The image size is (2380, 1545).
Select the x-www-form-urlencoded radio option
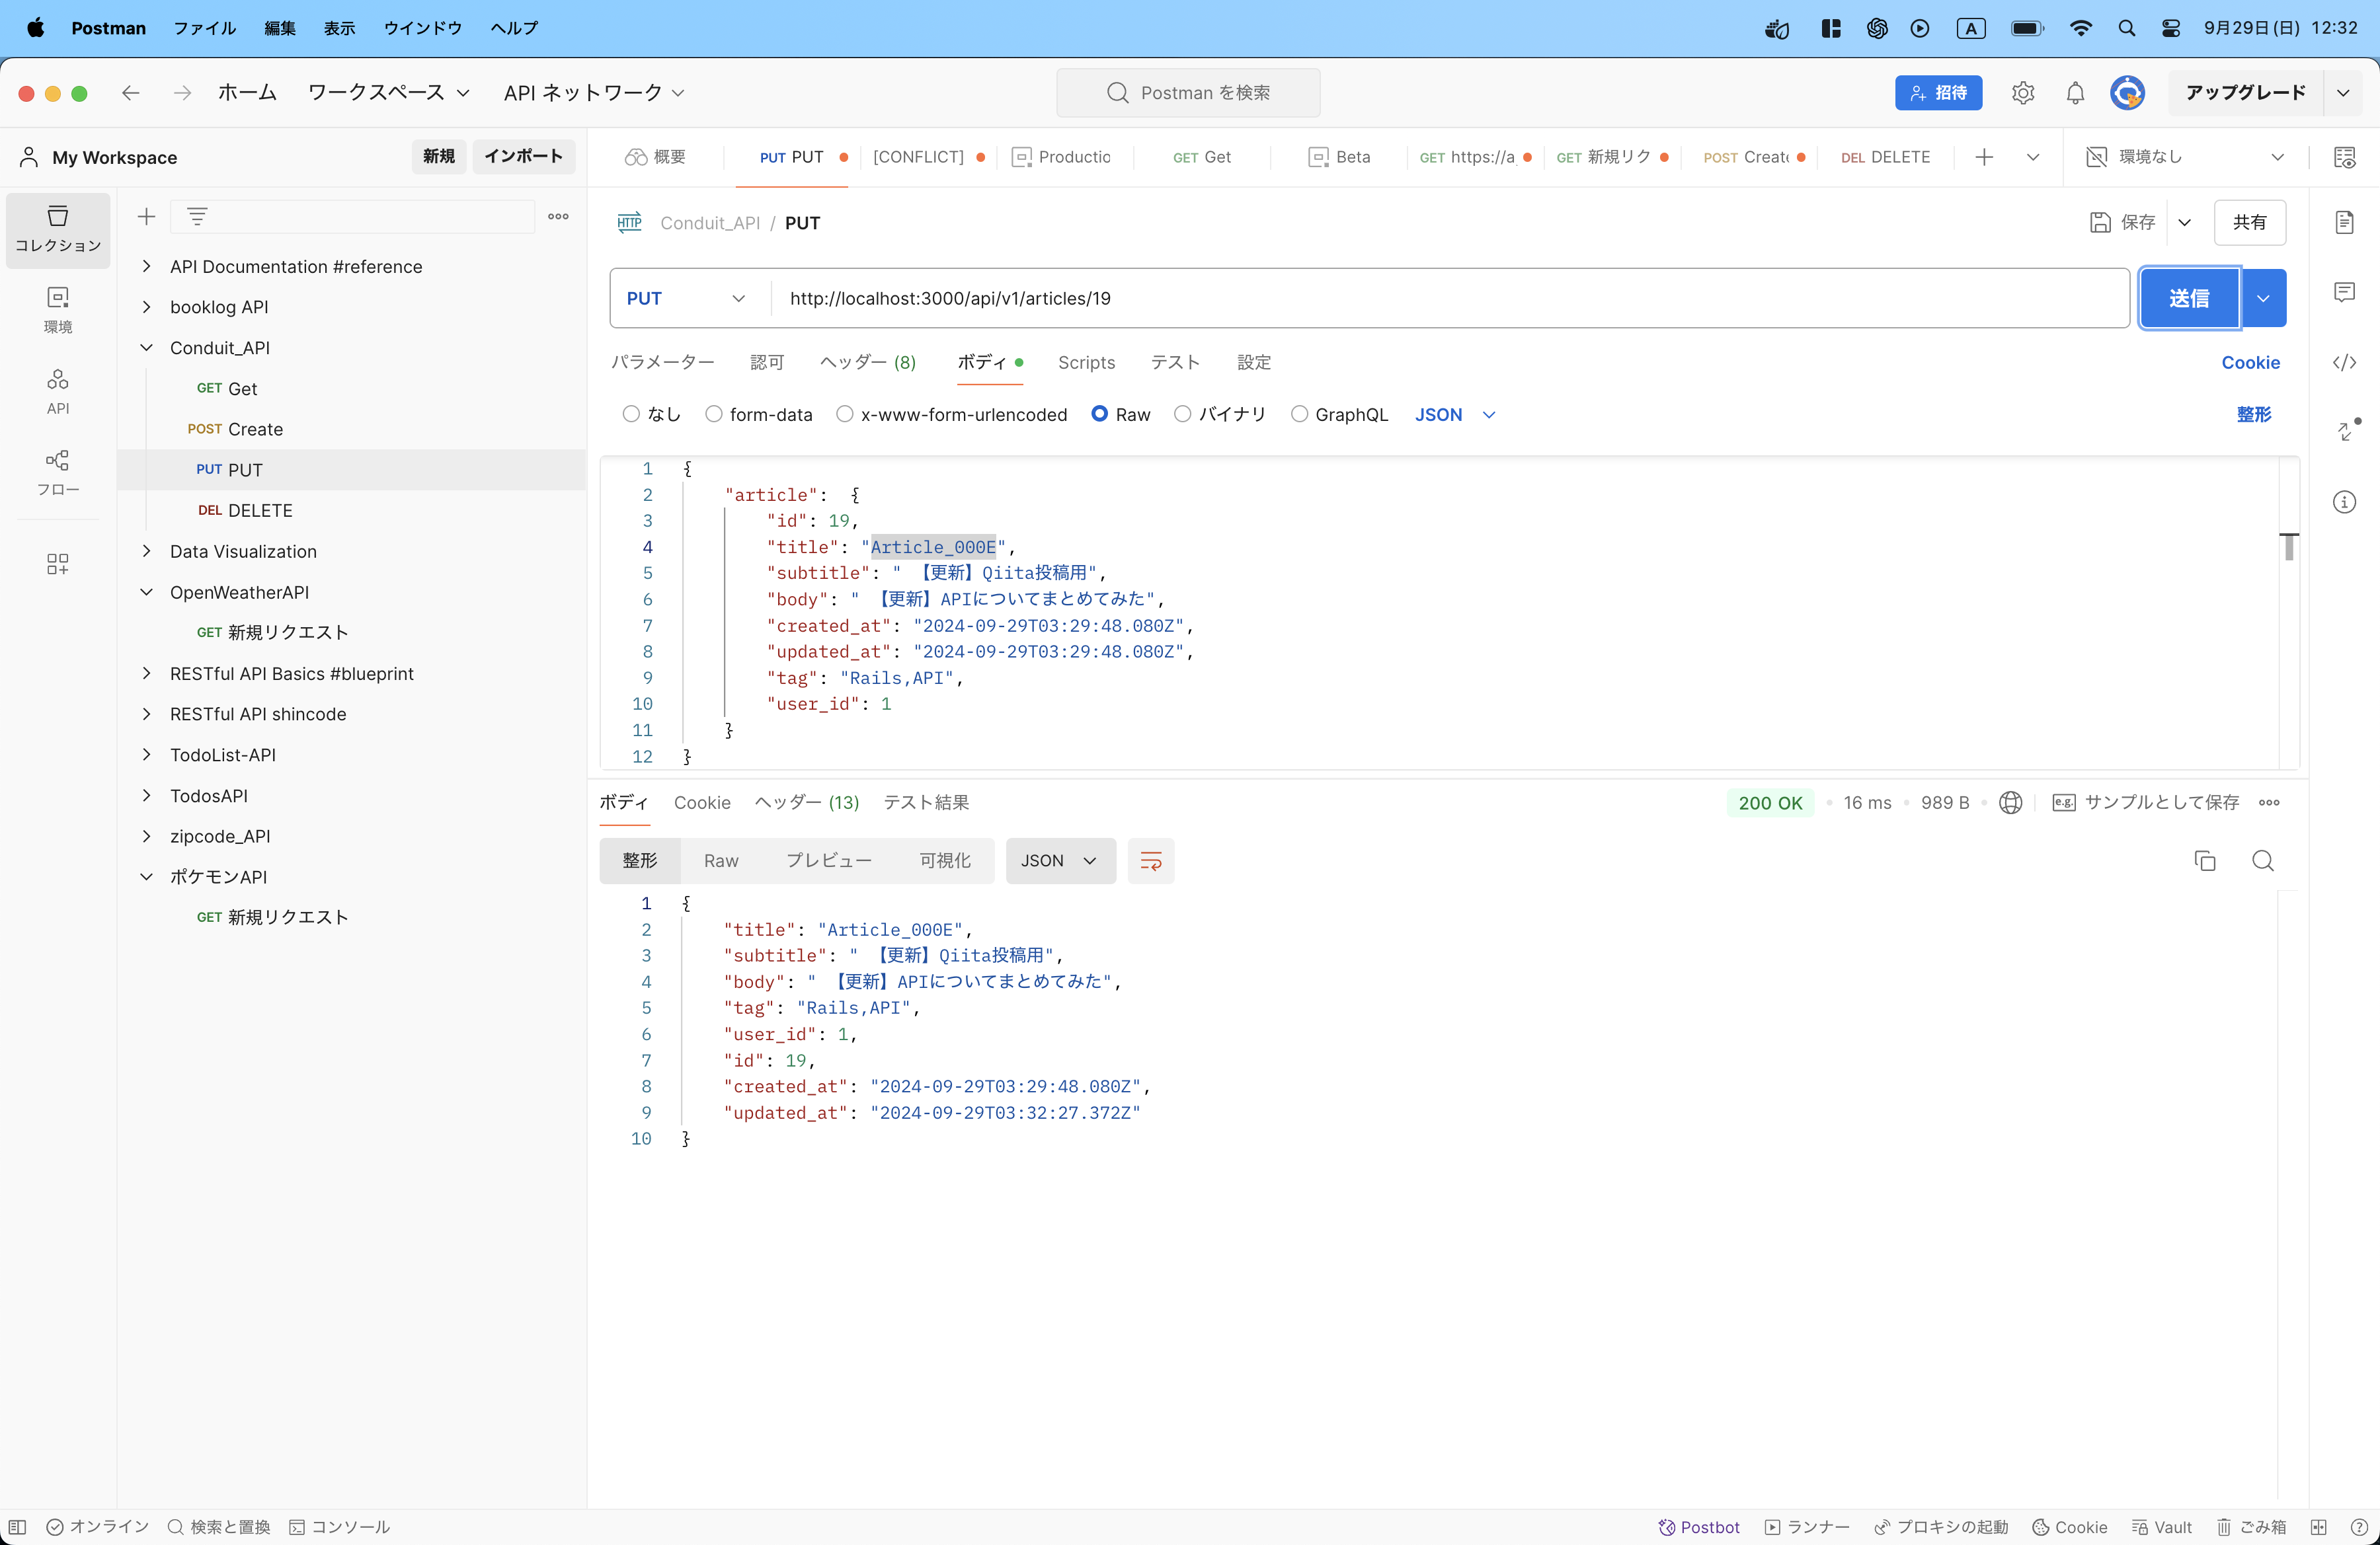tap(845, 414)
